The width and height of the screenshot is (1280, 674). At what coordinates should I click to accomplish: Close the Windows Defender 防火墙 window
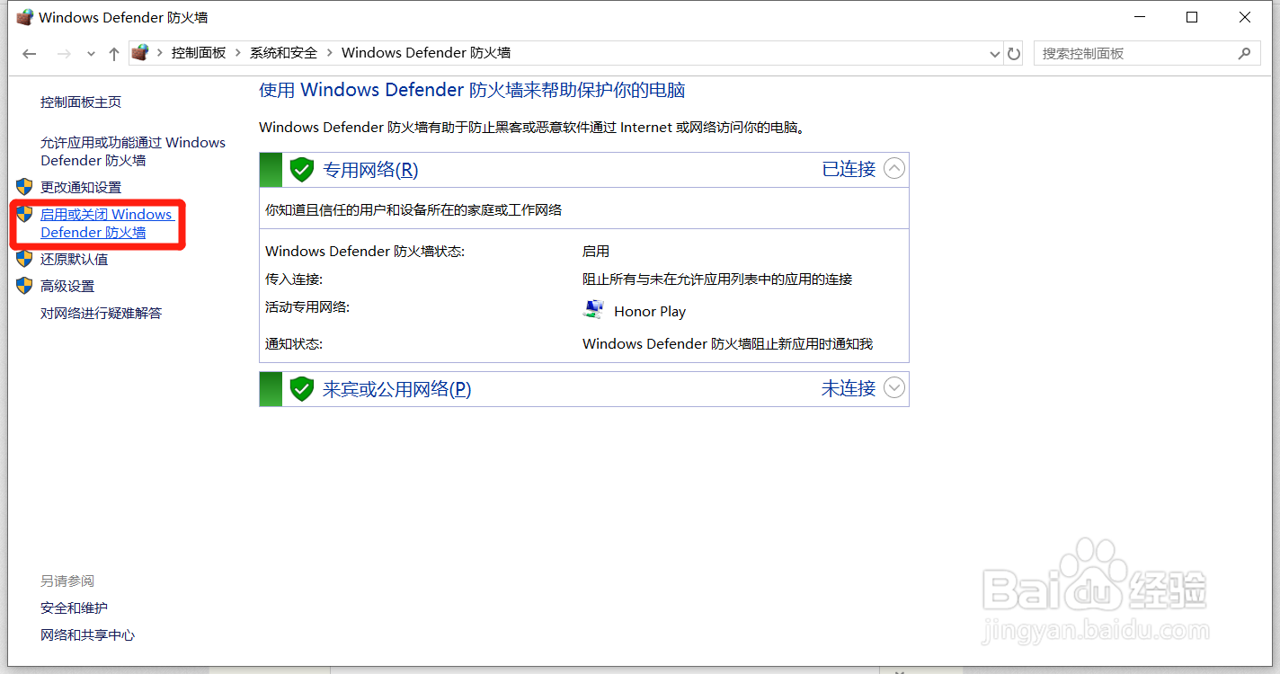[1245, 17]
